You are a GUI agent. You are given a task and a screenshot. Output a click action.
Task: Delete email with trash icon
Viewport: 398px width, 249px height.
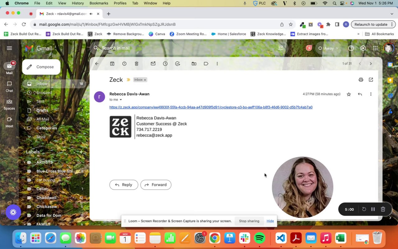[x=137, y=63]
